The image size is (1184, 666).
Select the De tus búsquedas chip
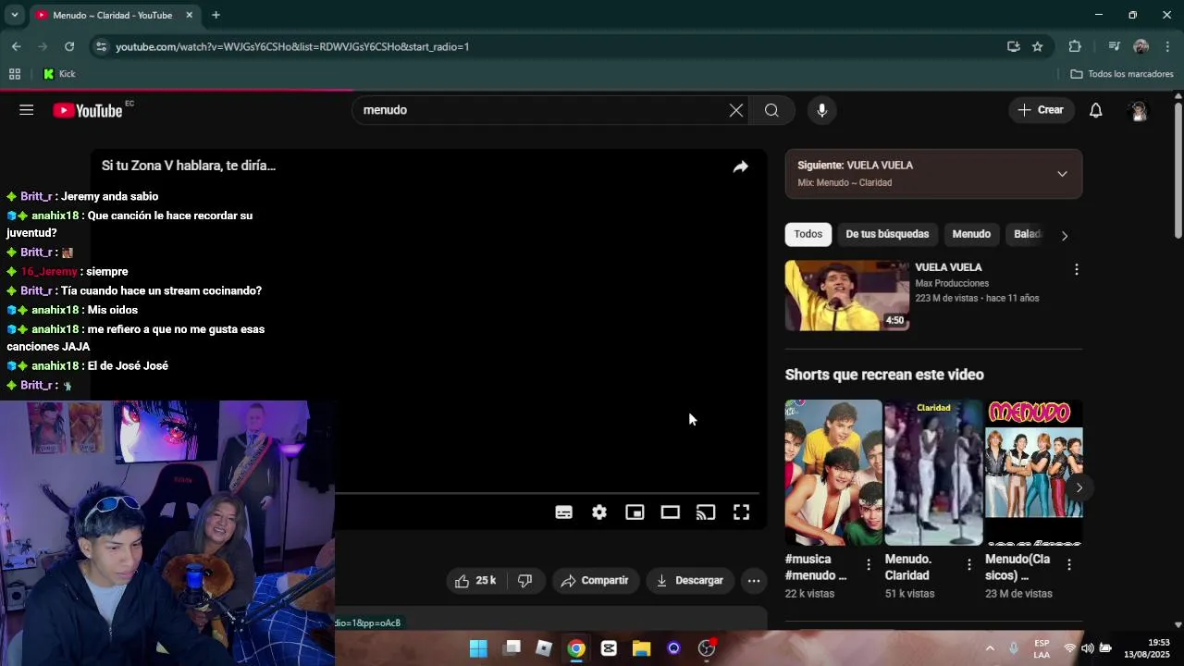887,234
